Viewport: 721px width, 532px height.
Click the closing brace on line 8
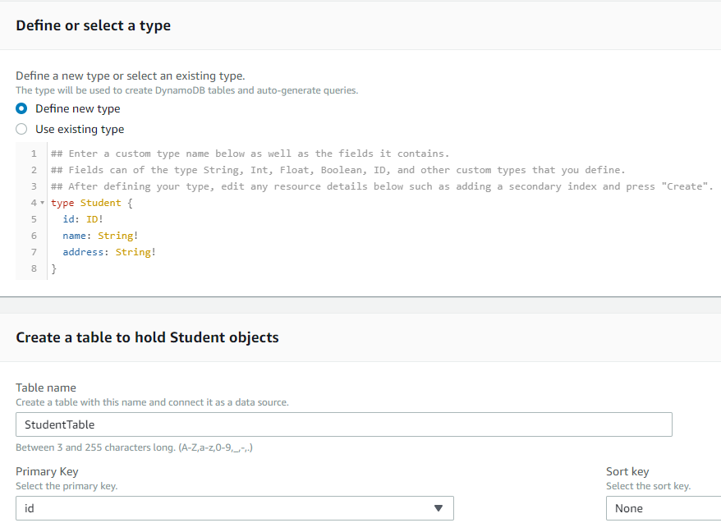pos(54,268)
